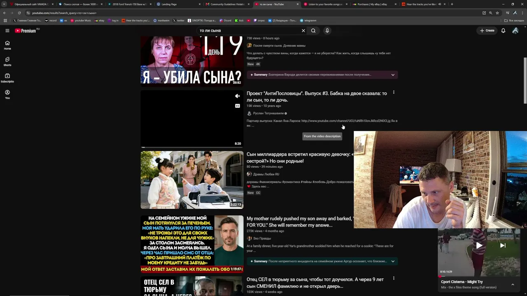The image size is (527, 296).
Task: Open the Эхо Правды channel avatar
Action: point(249,238)
